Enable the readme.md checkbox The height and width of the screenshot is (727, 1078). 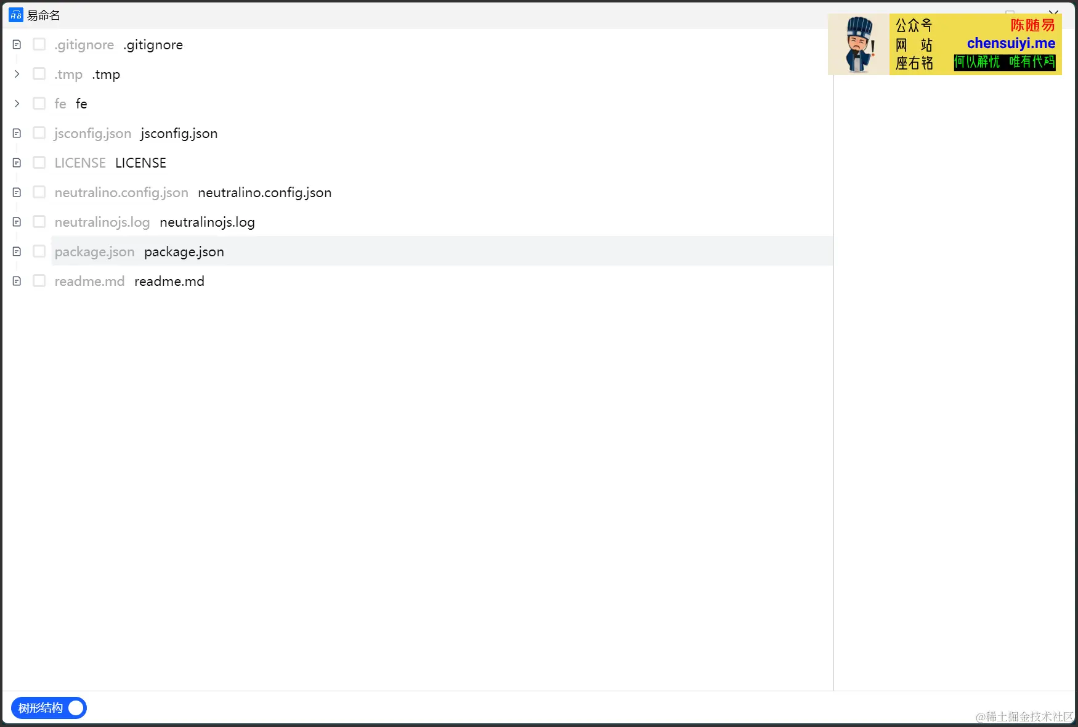(39, 281)
